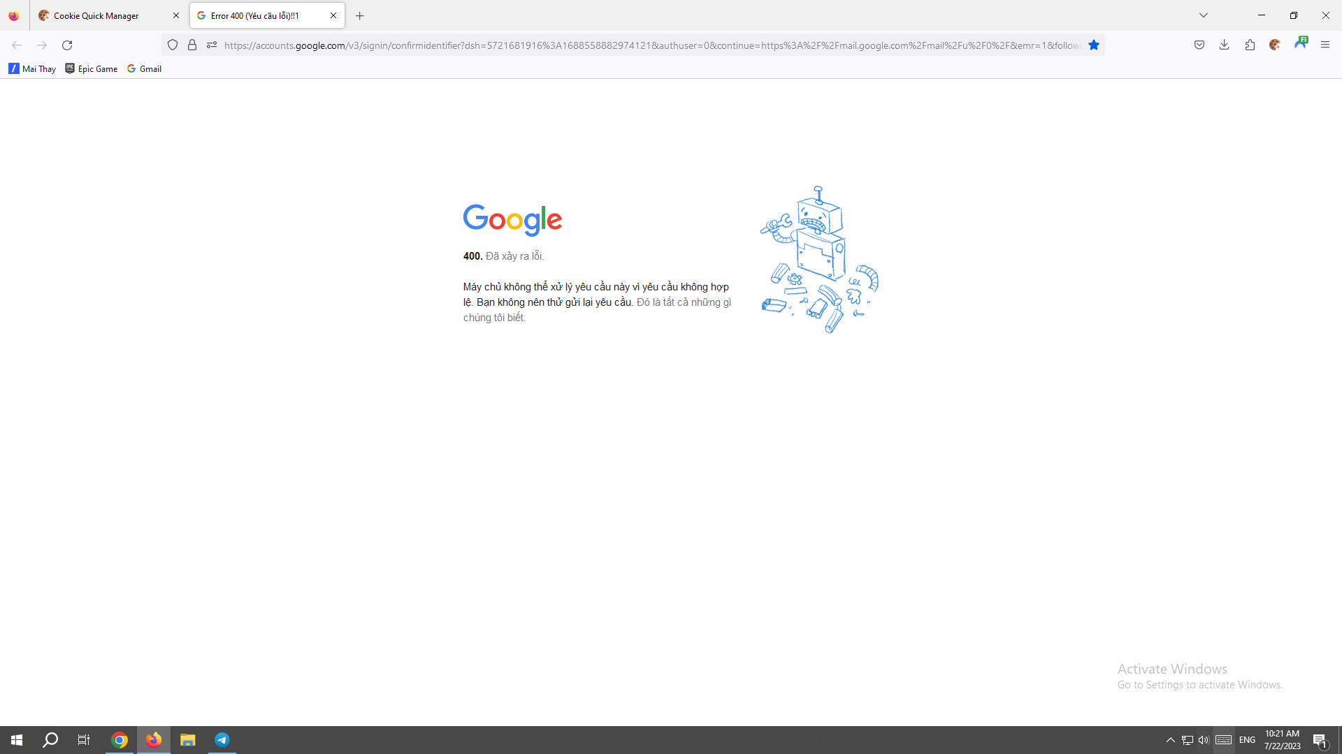
Task: Switch to Firefox in the taskbar
Action: 154,740
